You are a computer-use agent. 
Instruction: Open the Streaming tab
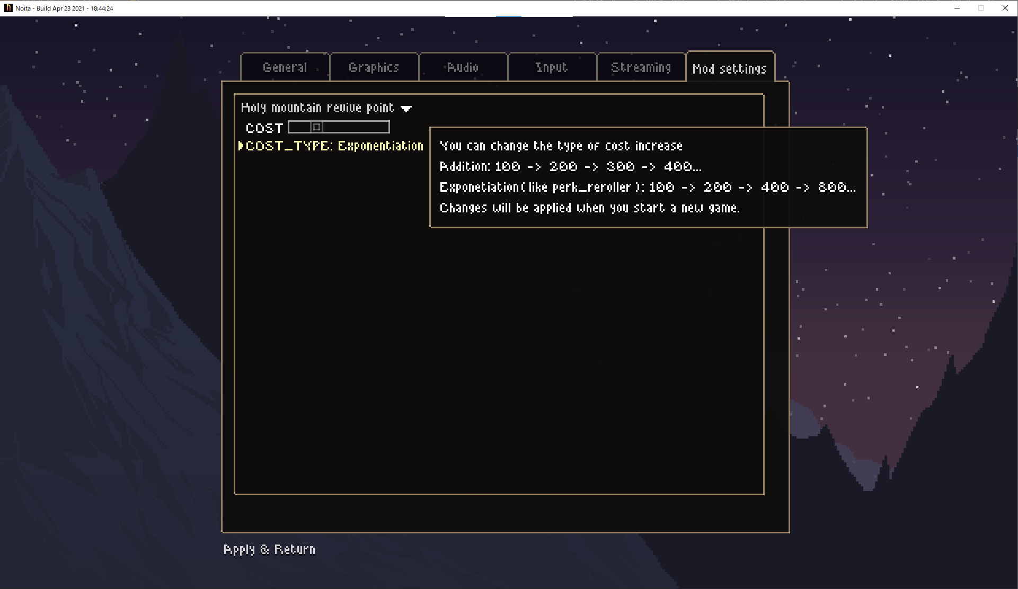(641, 67)
